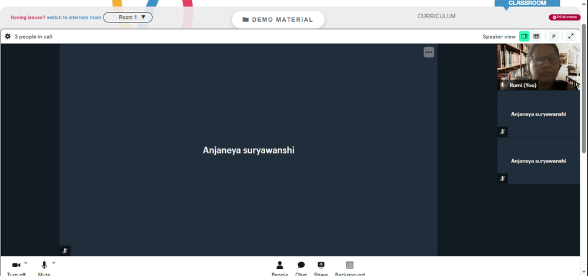Mute microphone using mic icon
Image resolution: width=588 pixels, height=276 pixels.
click(x=44, y=265)
